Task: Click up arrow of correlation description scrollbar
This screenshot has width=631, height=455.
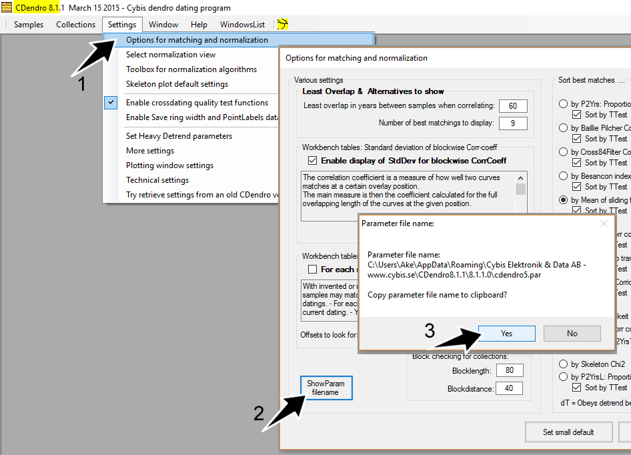Action: (x=520, y=178)
